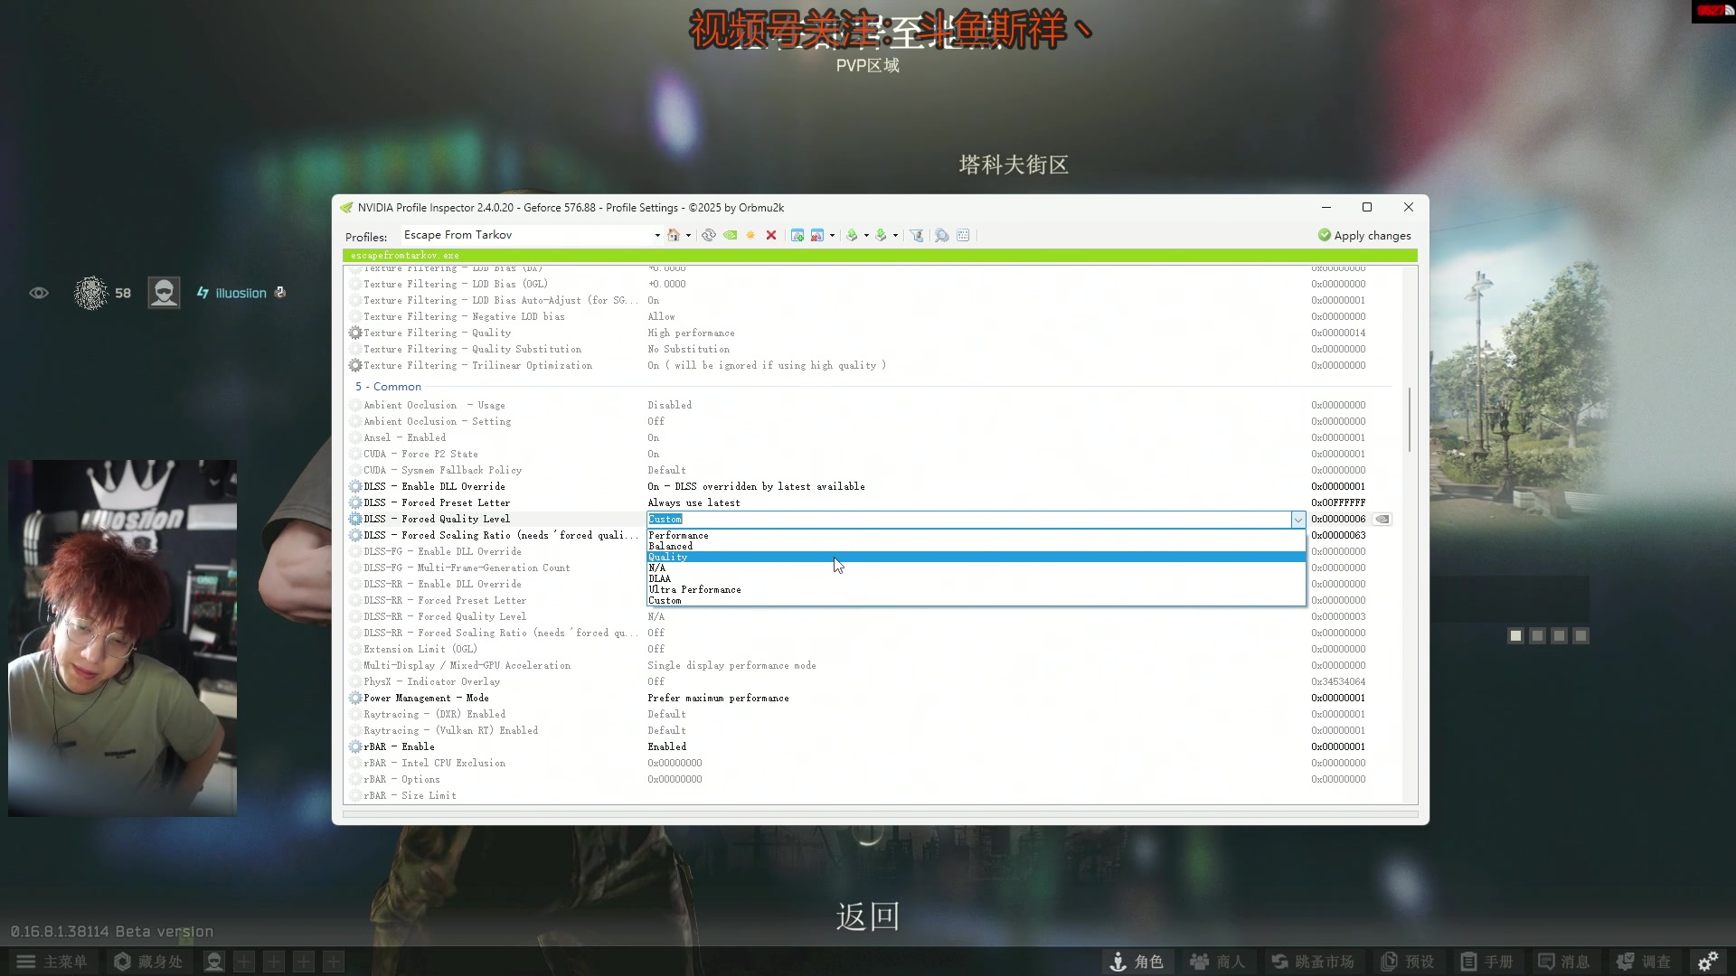Open the import profiles dropdown arrow

tap(895, 236)
